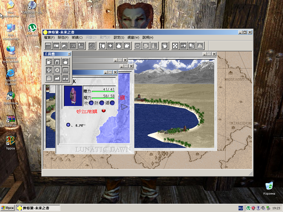Click the blue triangle arrow on the map
Viewport: 283px width, 212px height.
point(125,107)
